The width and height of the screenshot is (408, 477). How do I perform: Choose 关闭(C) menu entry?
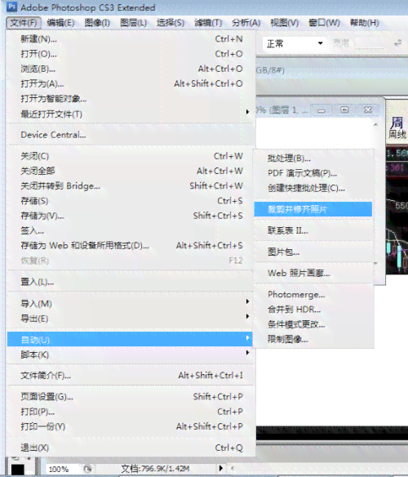[131, 156]
